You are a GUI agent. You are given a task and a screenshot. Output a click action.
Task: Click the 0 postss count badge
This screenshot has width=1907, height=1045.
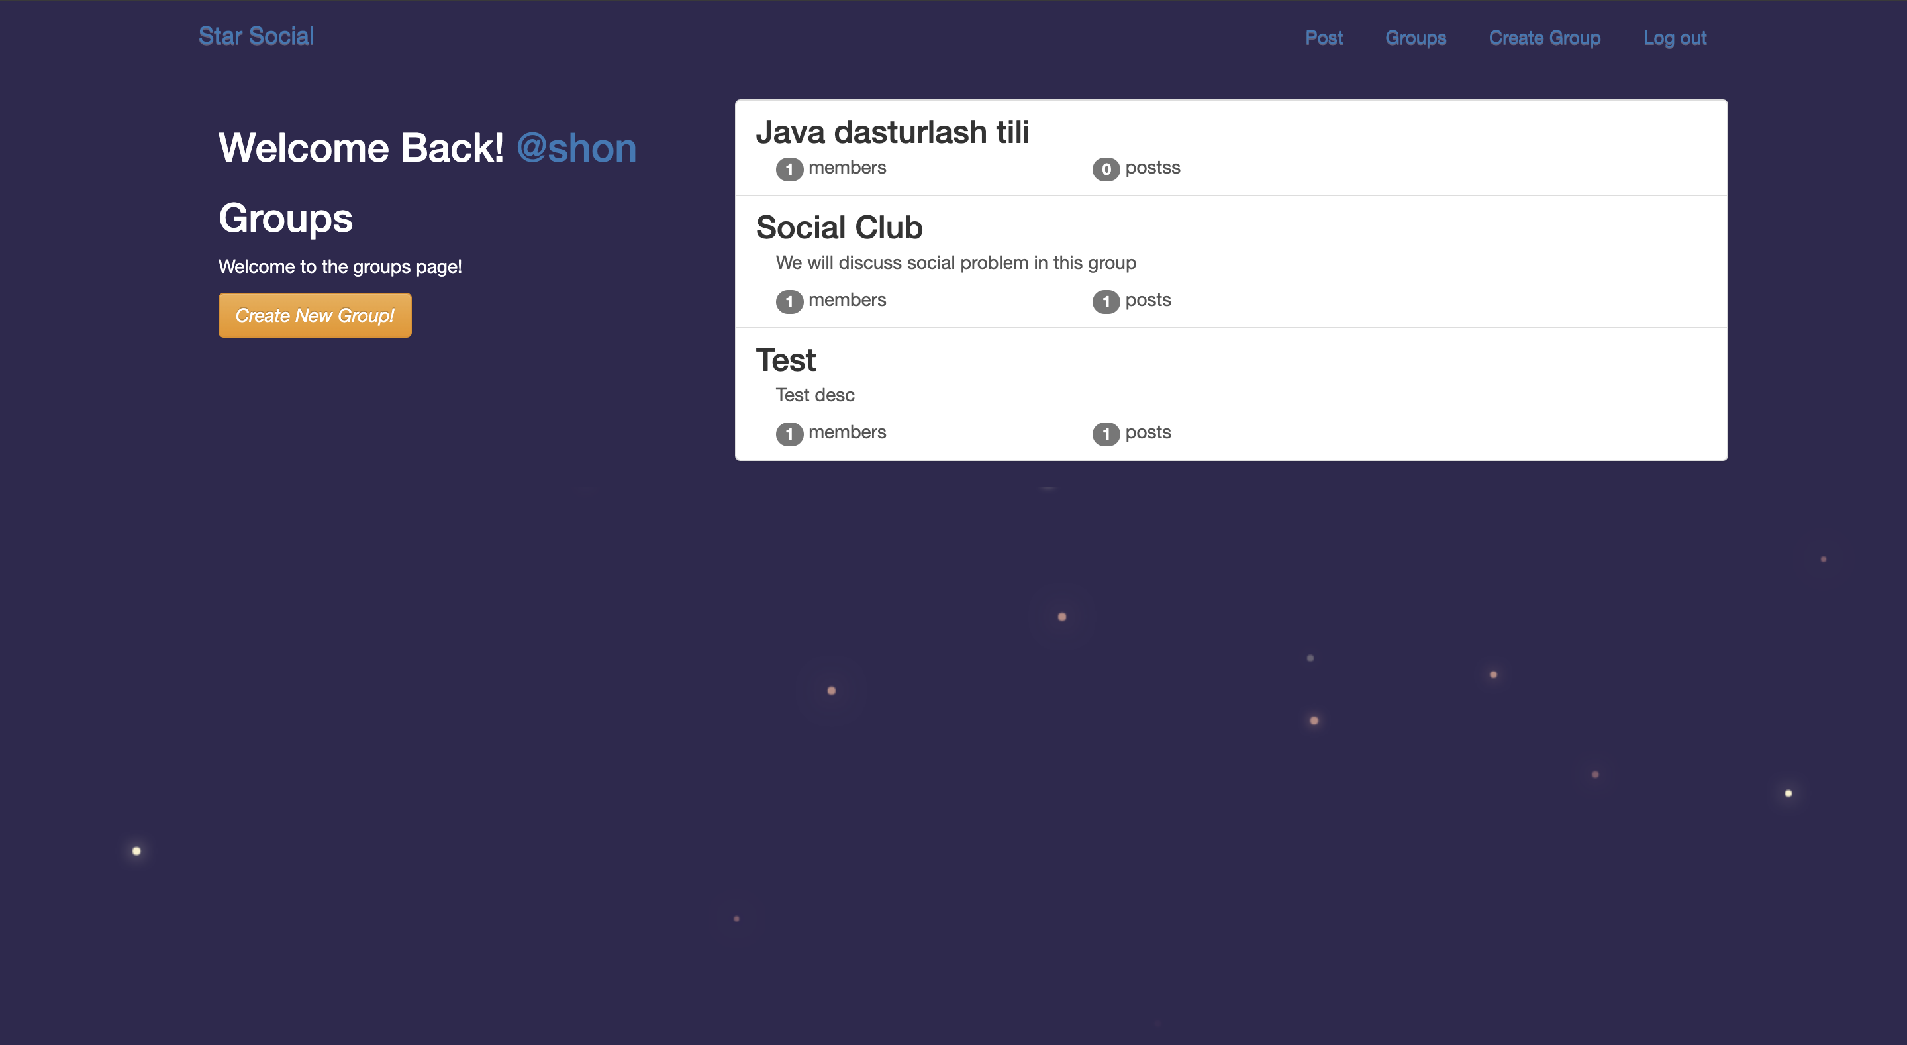tap(1105, 169)
